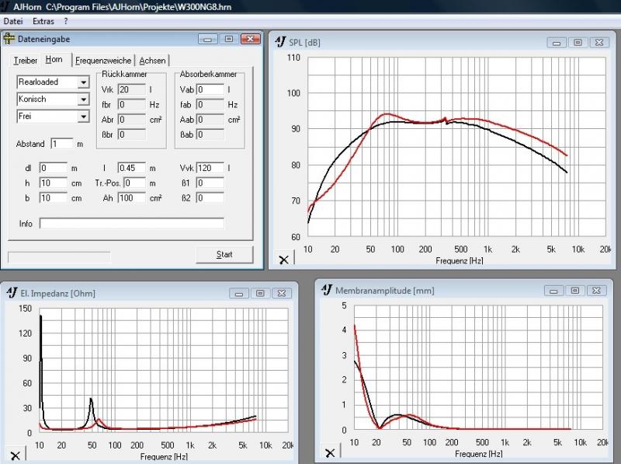This screenshot has height=464, width=621.
Task: Click the AJ icon of Membranamplitude window
Action: [x=326, y=290]
